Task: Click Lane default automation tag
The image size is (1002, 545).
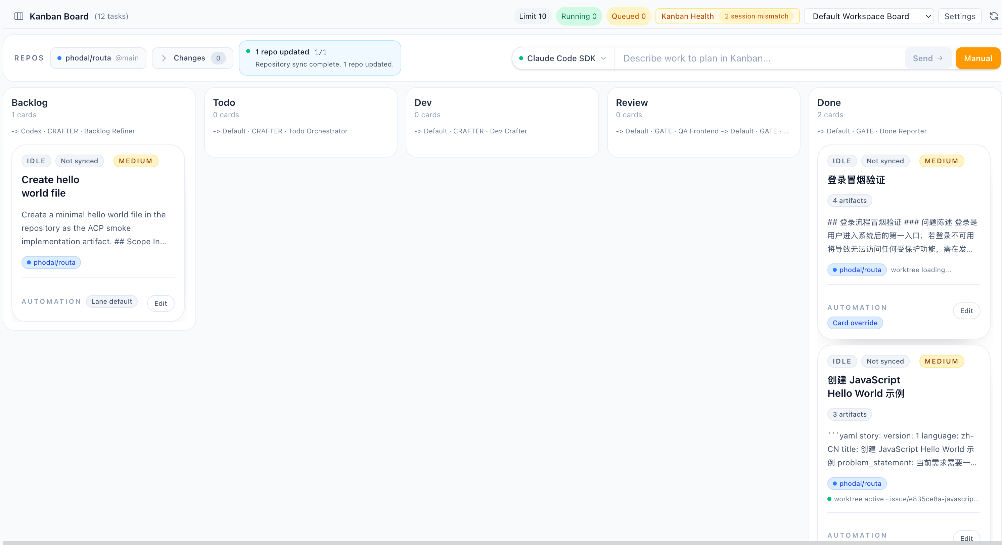Action: coord(111,301)
